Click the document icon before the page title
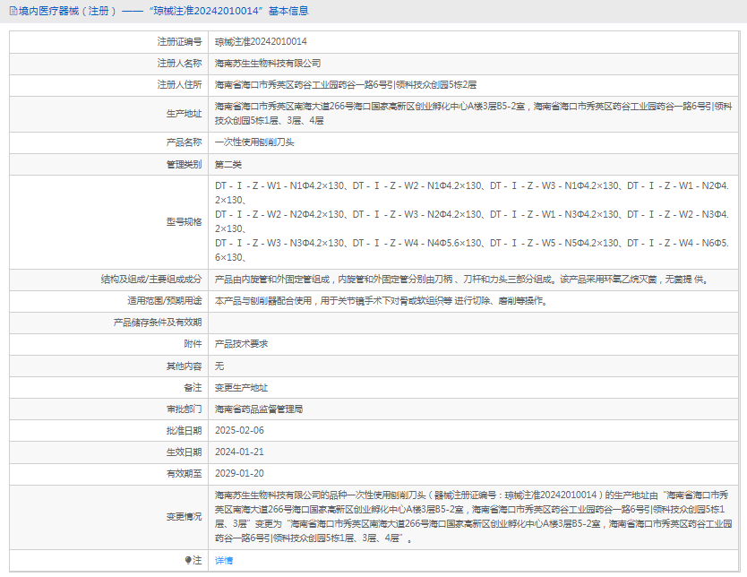The width and height of the screenshot is (747, 577). [x=13, y=11]
